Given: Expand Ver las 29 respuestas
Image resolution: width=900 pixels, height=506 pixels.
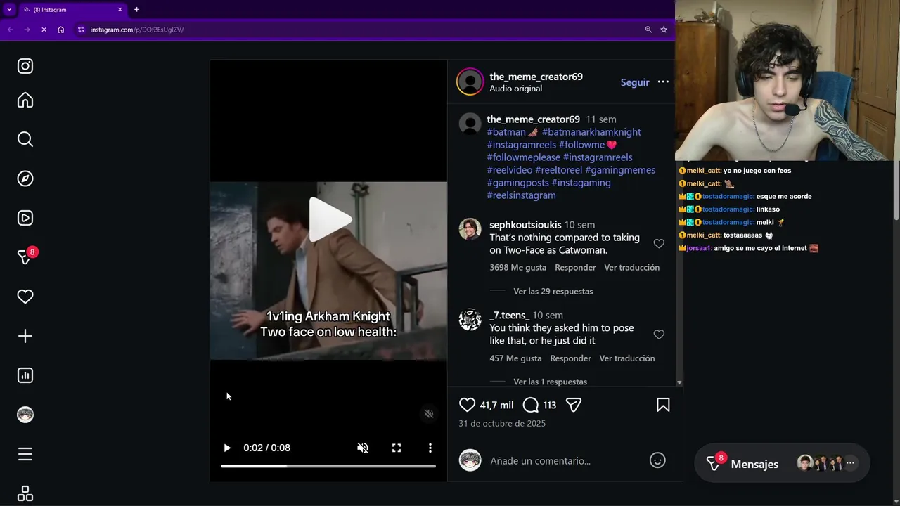Looking at the screenshot, I should pos(553,292).
